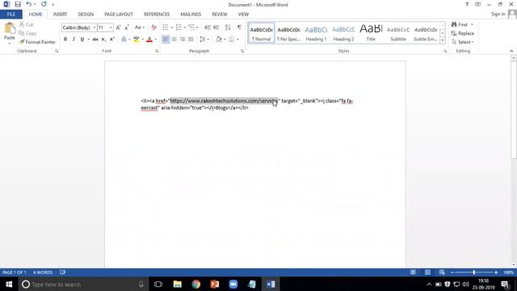Open Select dropdown in Editing group
This screenshot has width=517, height=291.
(463, 42)
